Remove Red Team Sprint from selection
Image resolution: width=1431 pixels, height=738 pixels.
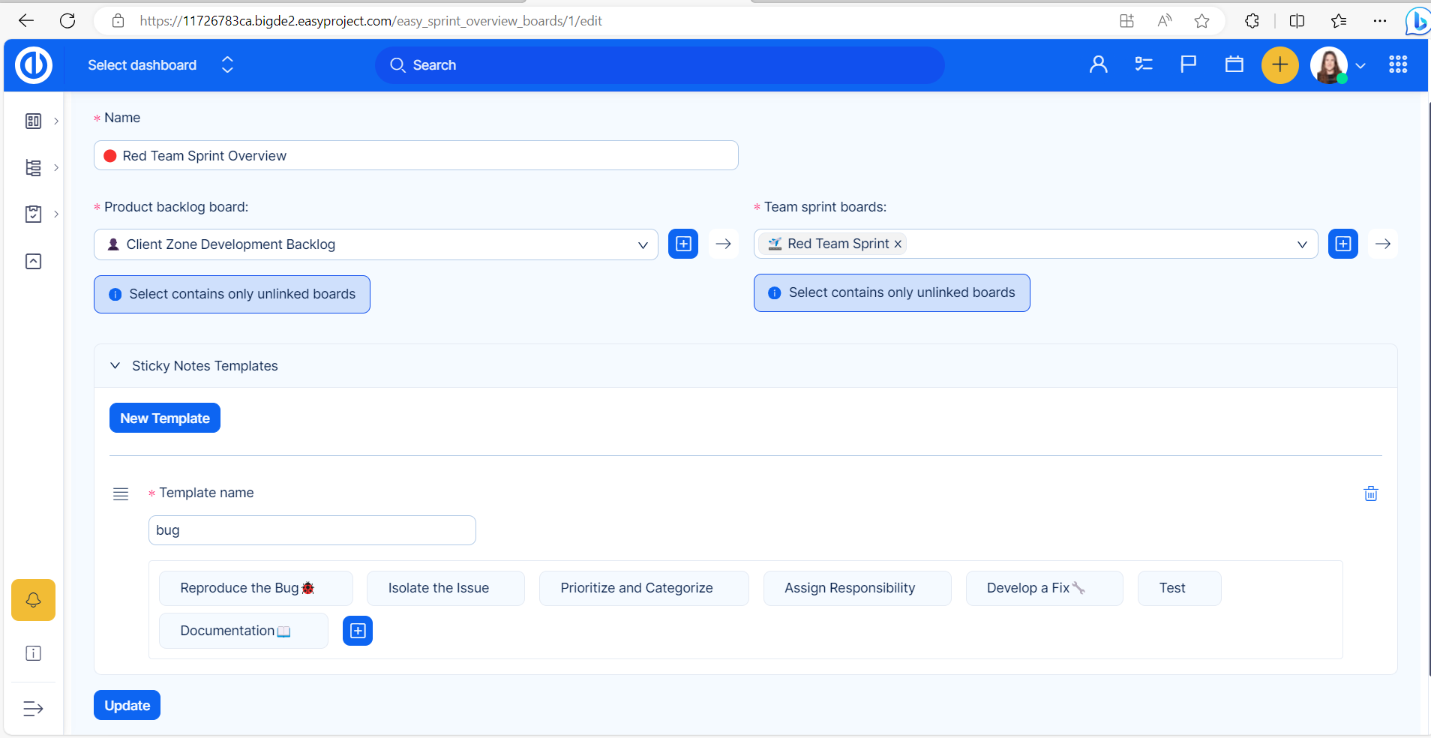tap(898, 244)
